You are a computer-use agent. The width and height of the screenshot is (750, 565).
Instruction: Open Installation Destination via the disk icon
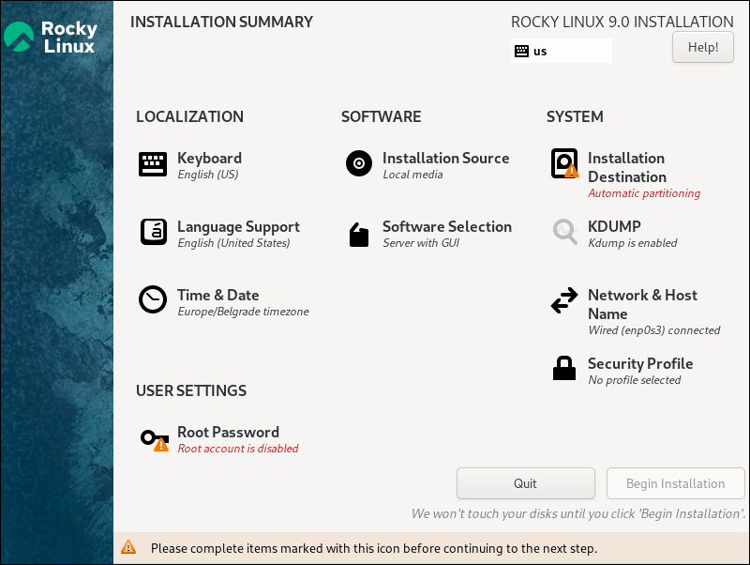564,163
